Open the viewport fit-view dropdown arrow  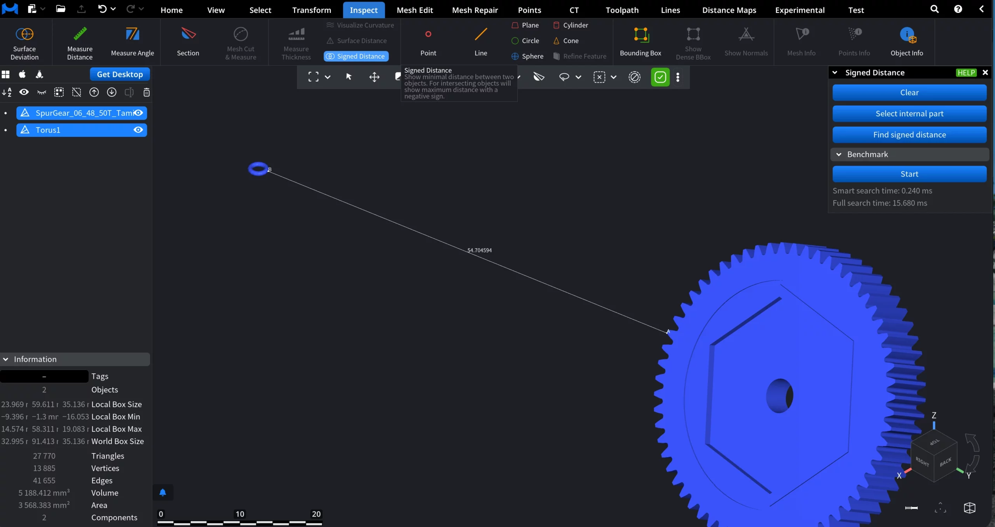(x=328, y=77)
